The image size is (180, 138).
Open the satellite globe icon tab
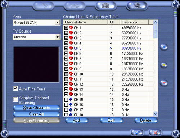(137, 5)
